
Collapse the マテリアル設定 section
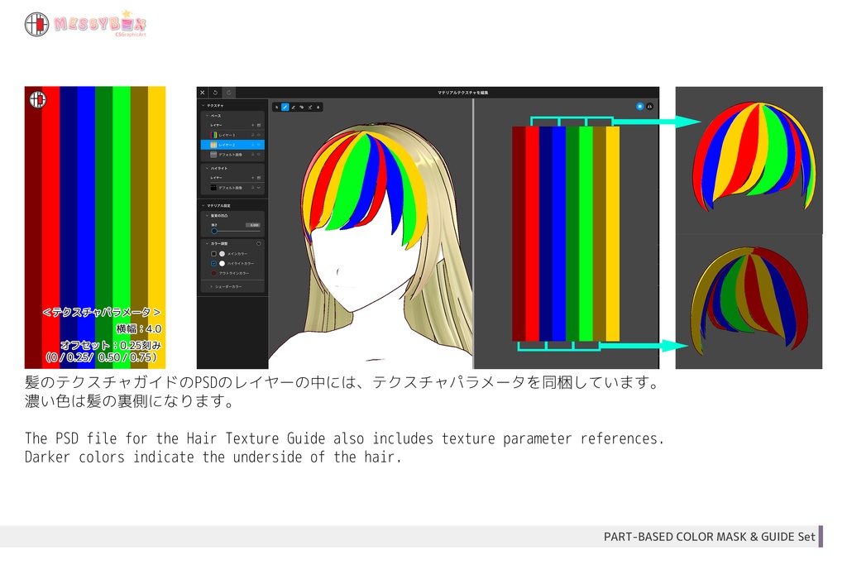[x=203, y=205]
